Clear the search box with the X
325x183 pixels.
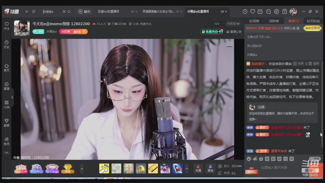coord(64,12)
